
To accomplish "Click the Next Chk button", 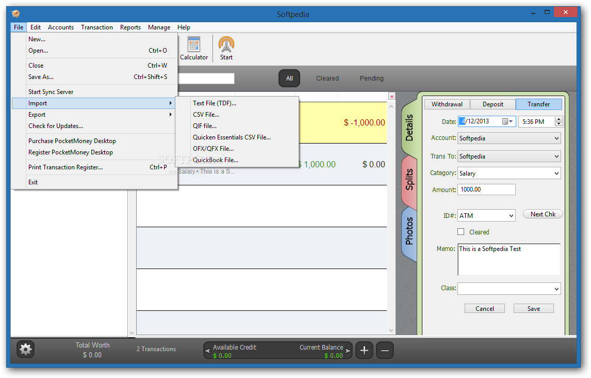I will [543, 214].
